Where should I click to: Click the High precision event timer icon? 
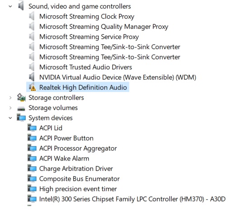click(32, 188)
